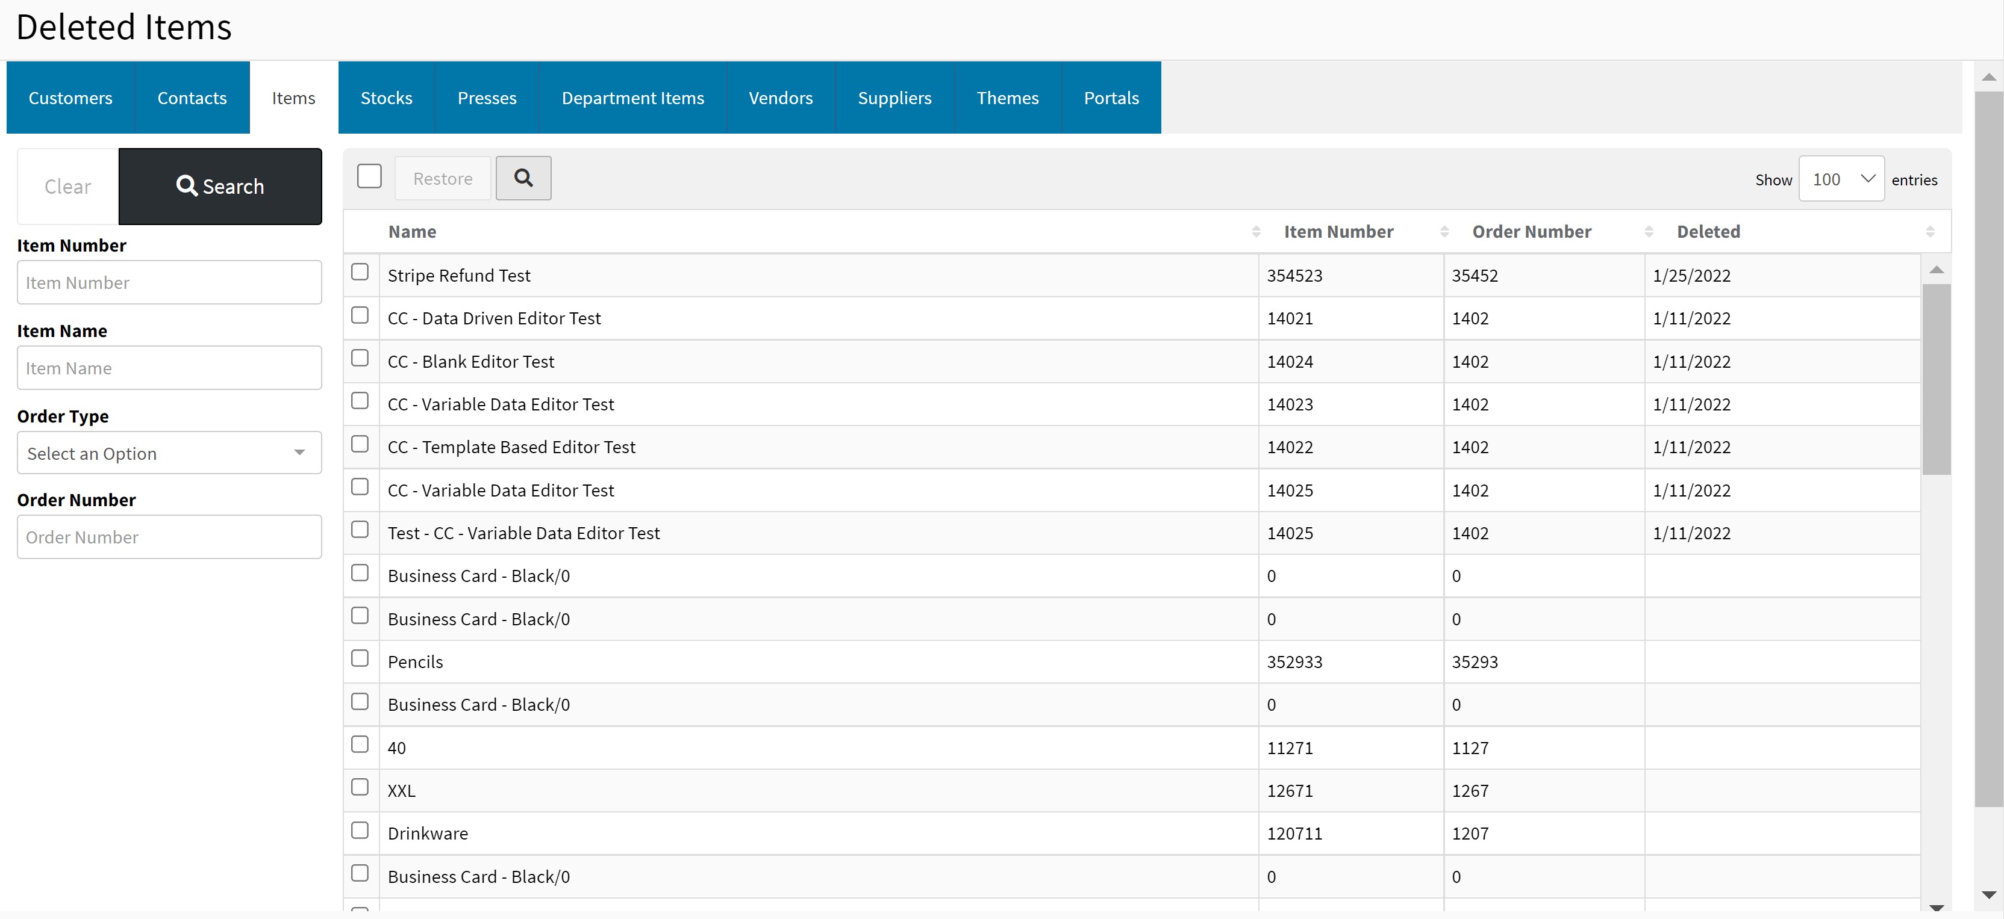This screenshot has height=919, width=2004.
Task: Mark the Drinkware row checkbox
Action: (360, 831)
